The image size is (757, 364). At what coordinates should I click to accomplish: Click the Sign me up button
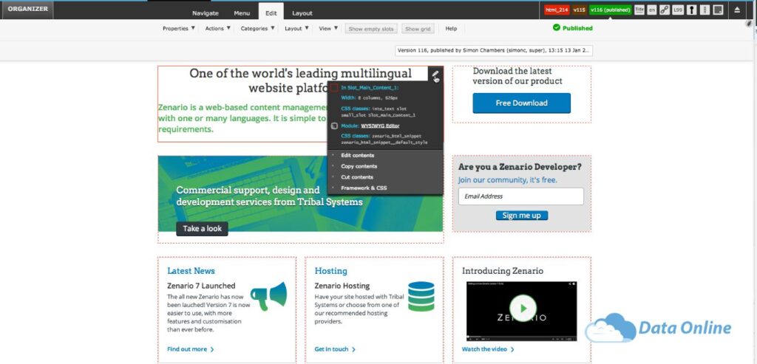pyautogui.click(x=521, y=216)
